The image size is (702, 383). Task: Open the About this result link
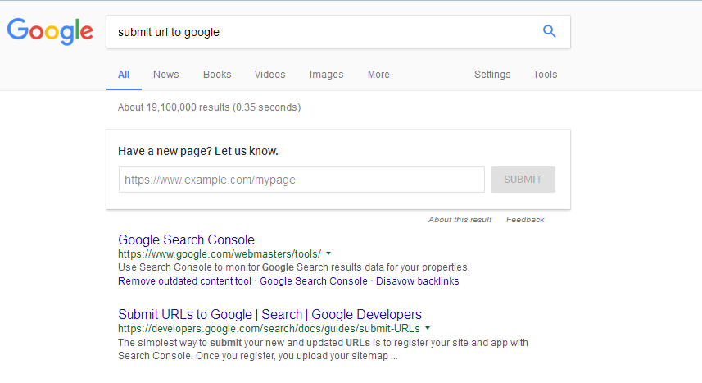[460, 220]
